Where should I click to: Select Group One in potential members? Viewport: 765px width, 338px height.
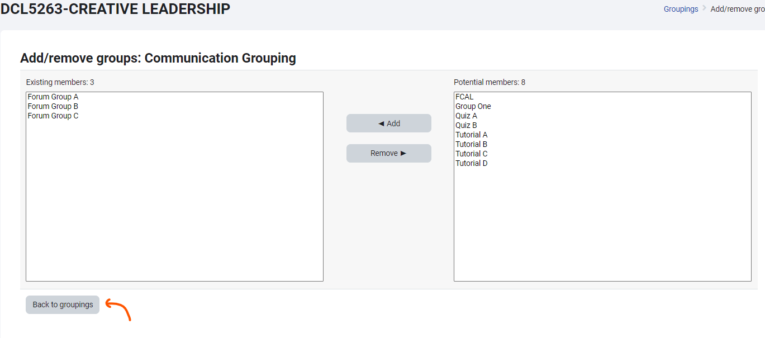[473, 106]
